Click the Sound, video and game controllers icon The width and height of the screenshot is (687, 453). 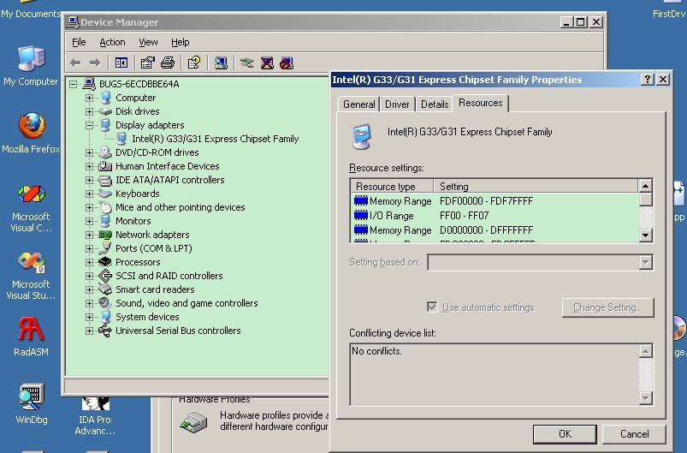coord(104,303)
